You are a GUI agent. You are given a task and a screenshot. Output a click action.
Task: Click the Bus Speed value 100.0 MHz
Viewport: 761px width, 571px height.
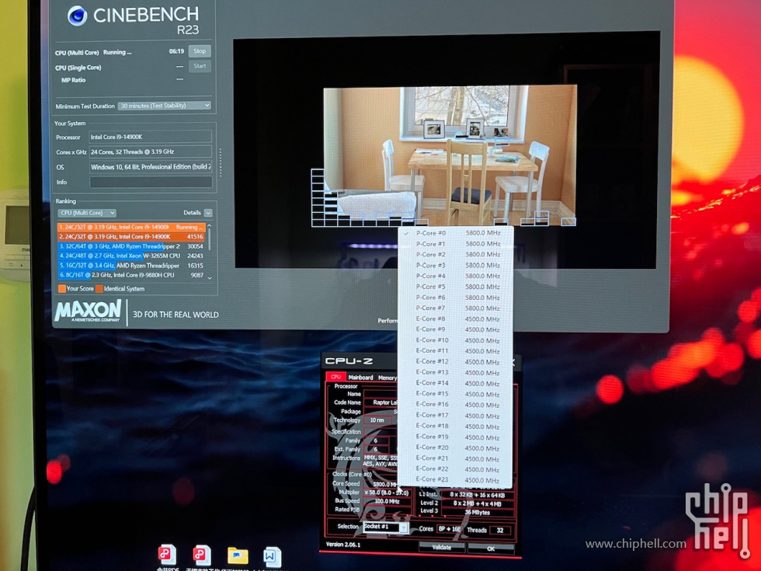click(x=387, y=502)
